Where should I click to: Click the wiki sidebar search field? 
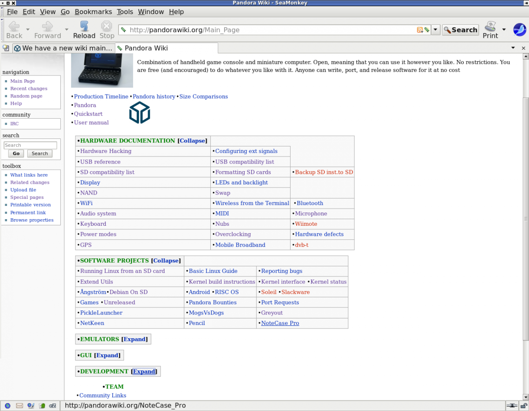30,145
